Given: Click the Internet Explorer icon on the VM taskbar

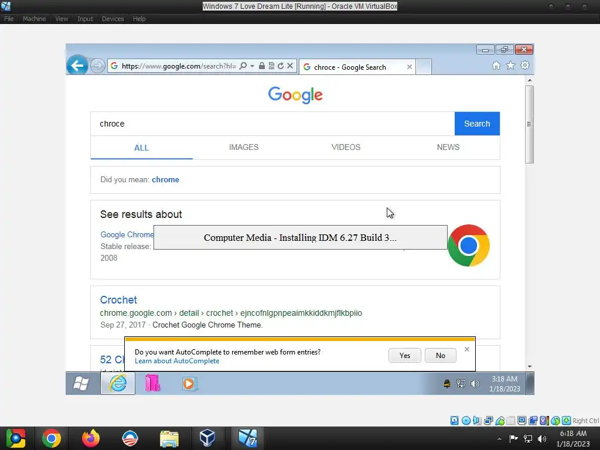Looking at the screenshot, I should click(118, 383).
